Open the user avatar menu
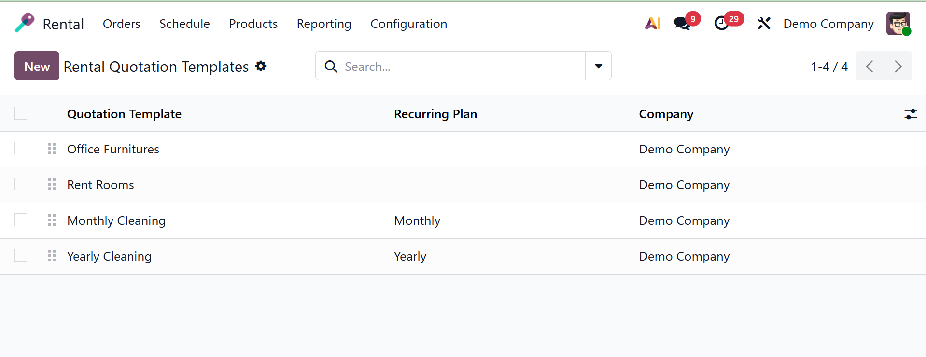Image resolution: width=926 pixels, height=357 pixels. [x=898, y=23]
